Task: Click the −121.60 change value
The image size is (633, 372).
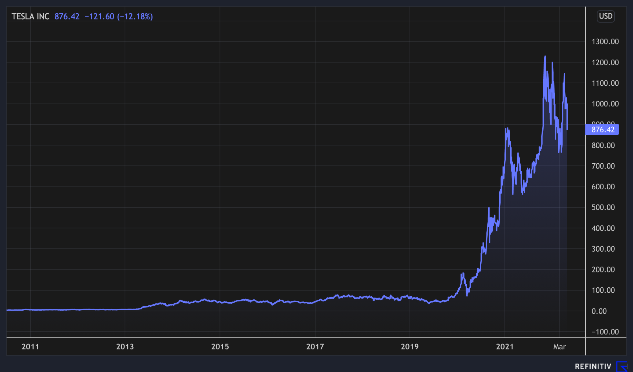Action: pos(99,17)
